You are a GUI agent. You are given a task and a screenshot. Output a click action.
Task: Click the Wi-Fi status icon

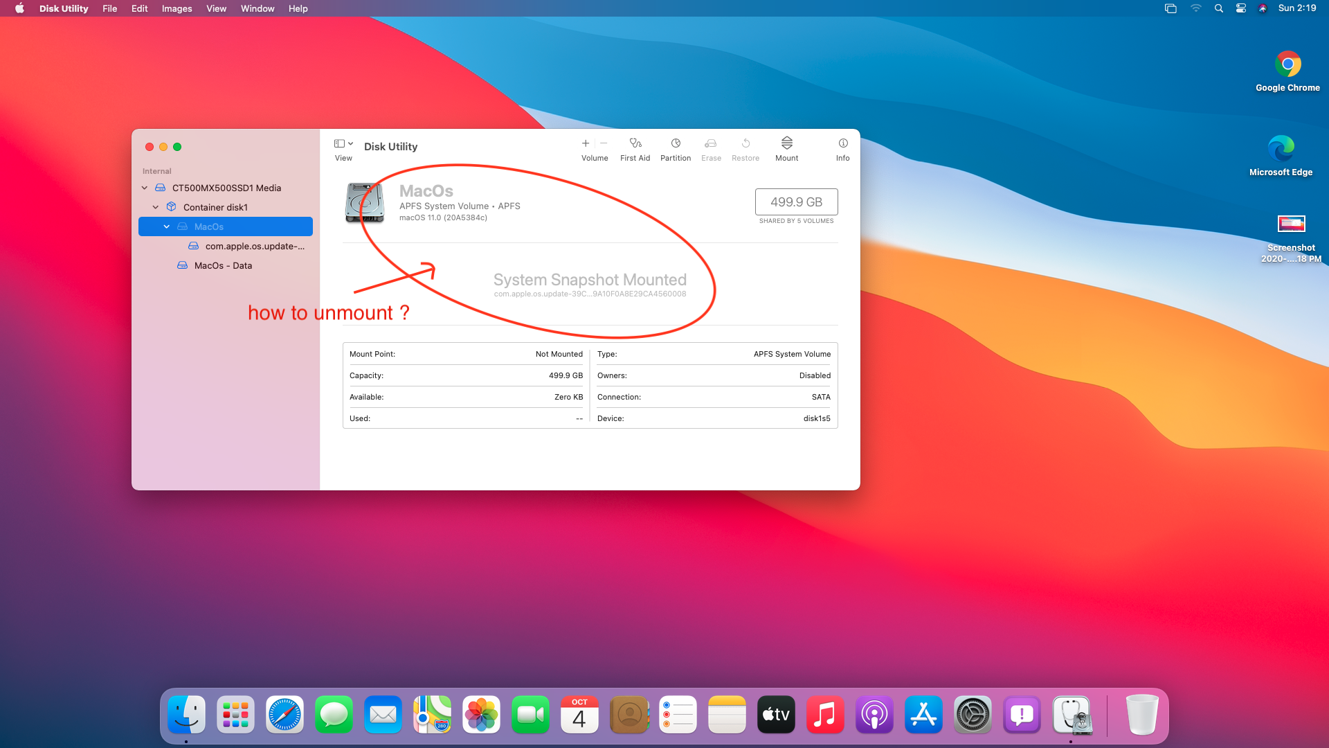pyautogui.click(x=1195, y=8)
